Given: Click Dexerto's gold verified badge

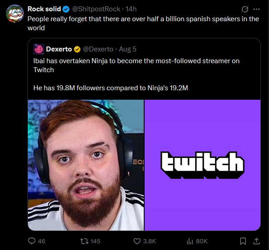Looking at the screenshot, I should [77, 50].
